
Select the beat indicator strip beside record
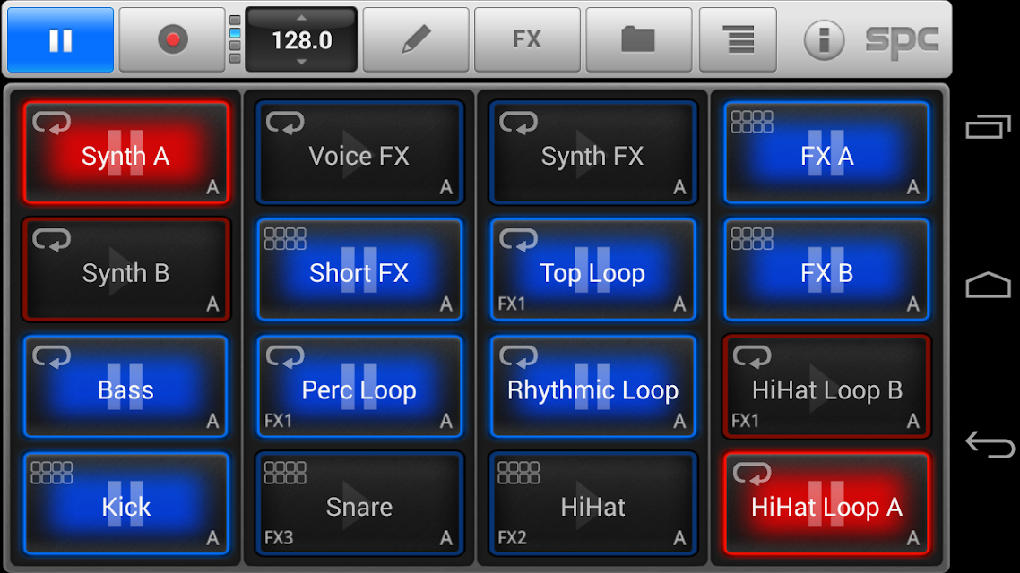click(x=235, y=40)
